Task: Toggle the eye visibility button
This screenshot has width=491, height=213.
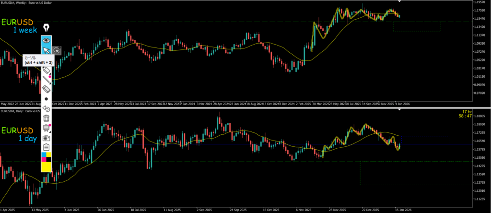Action: 47,40
